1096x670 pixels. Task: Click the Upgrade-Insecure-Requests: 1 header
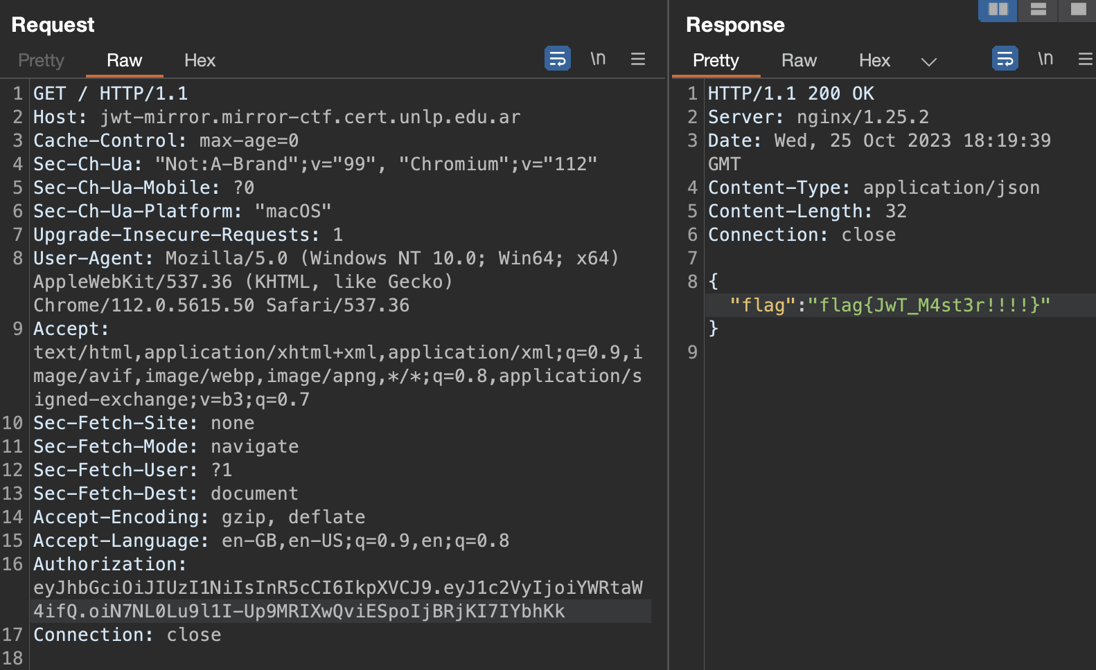pos(188,235)
